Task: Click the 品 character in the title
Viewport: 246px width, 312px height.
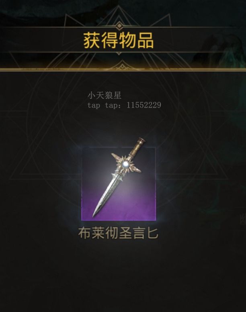Action: point(146,41)
